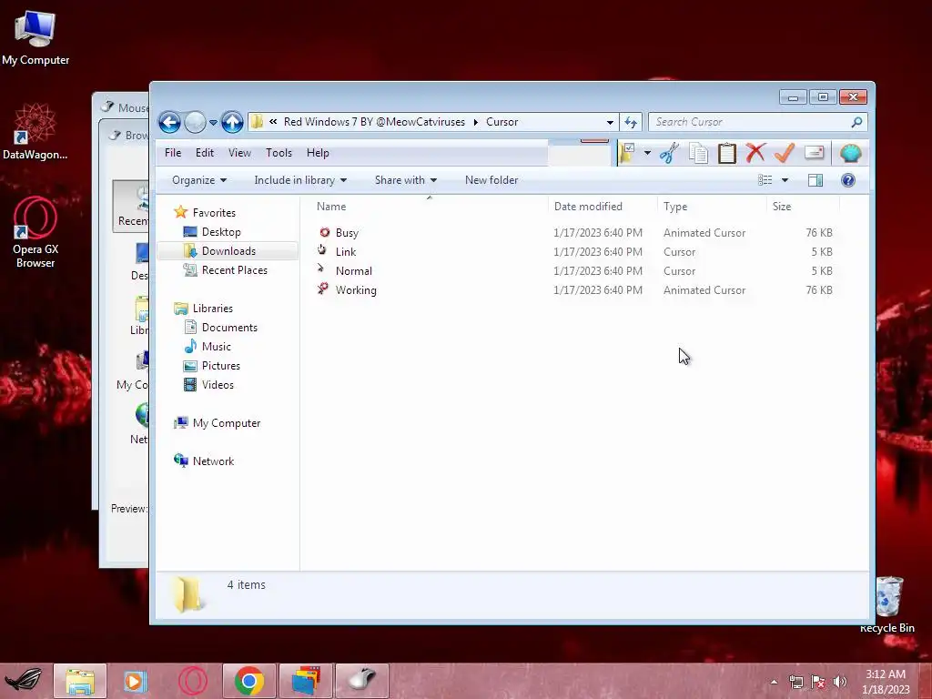
Task: Click the Copy pages toolbar icon
Action: tap(698, 153)
